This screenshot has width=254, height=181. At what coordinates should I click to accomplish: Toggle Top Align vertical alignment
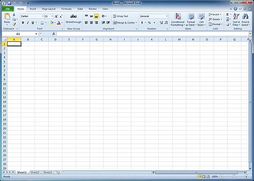point(87,16)
